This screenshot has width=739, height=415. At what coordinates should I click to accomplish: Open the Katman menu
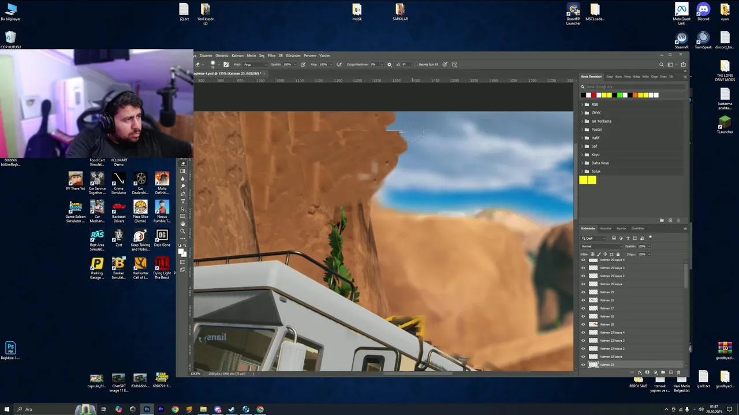(x=237, y=55)
